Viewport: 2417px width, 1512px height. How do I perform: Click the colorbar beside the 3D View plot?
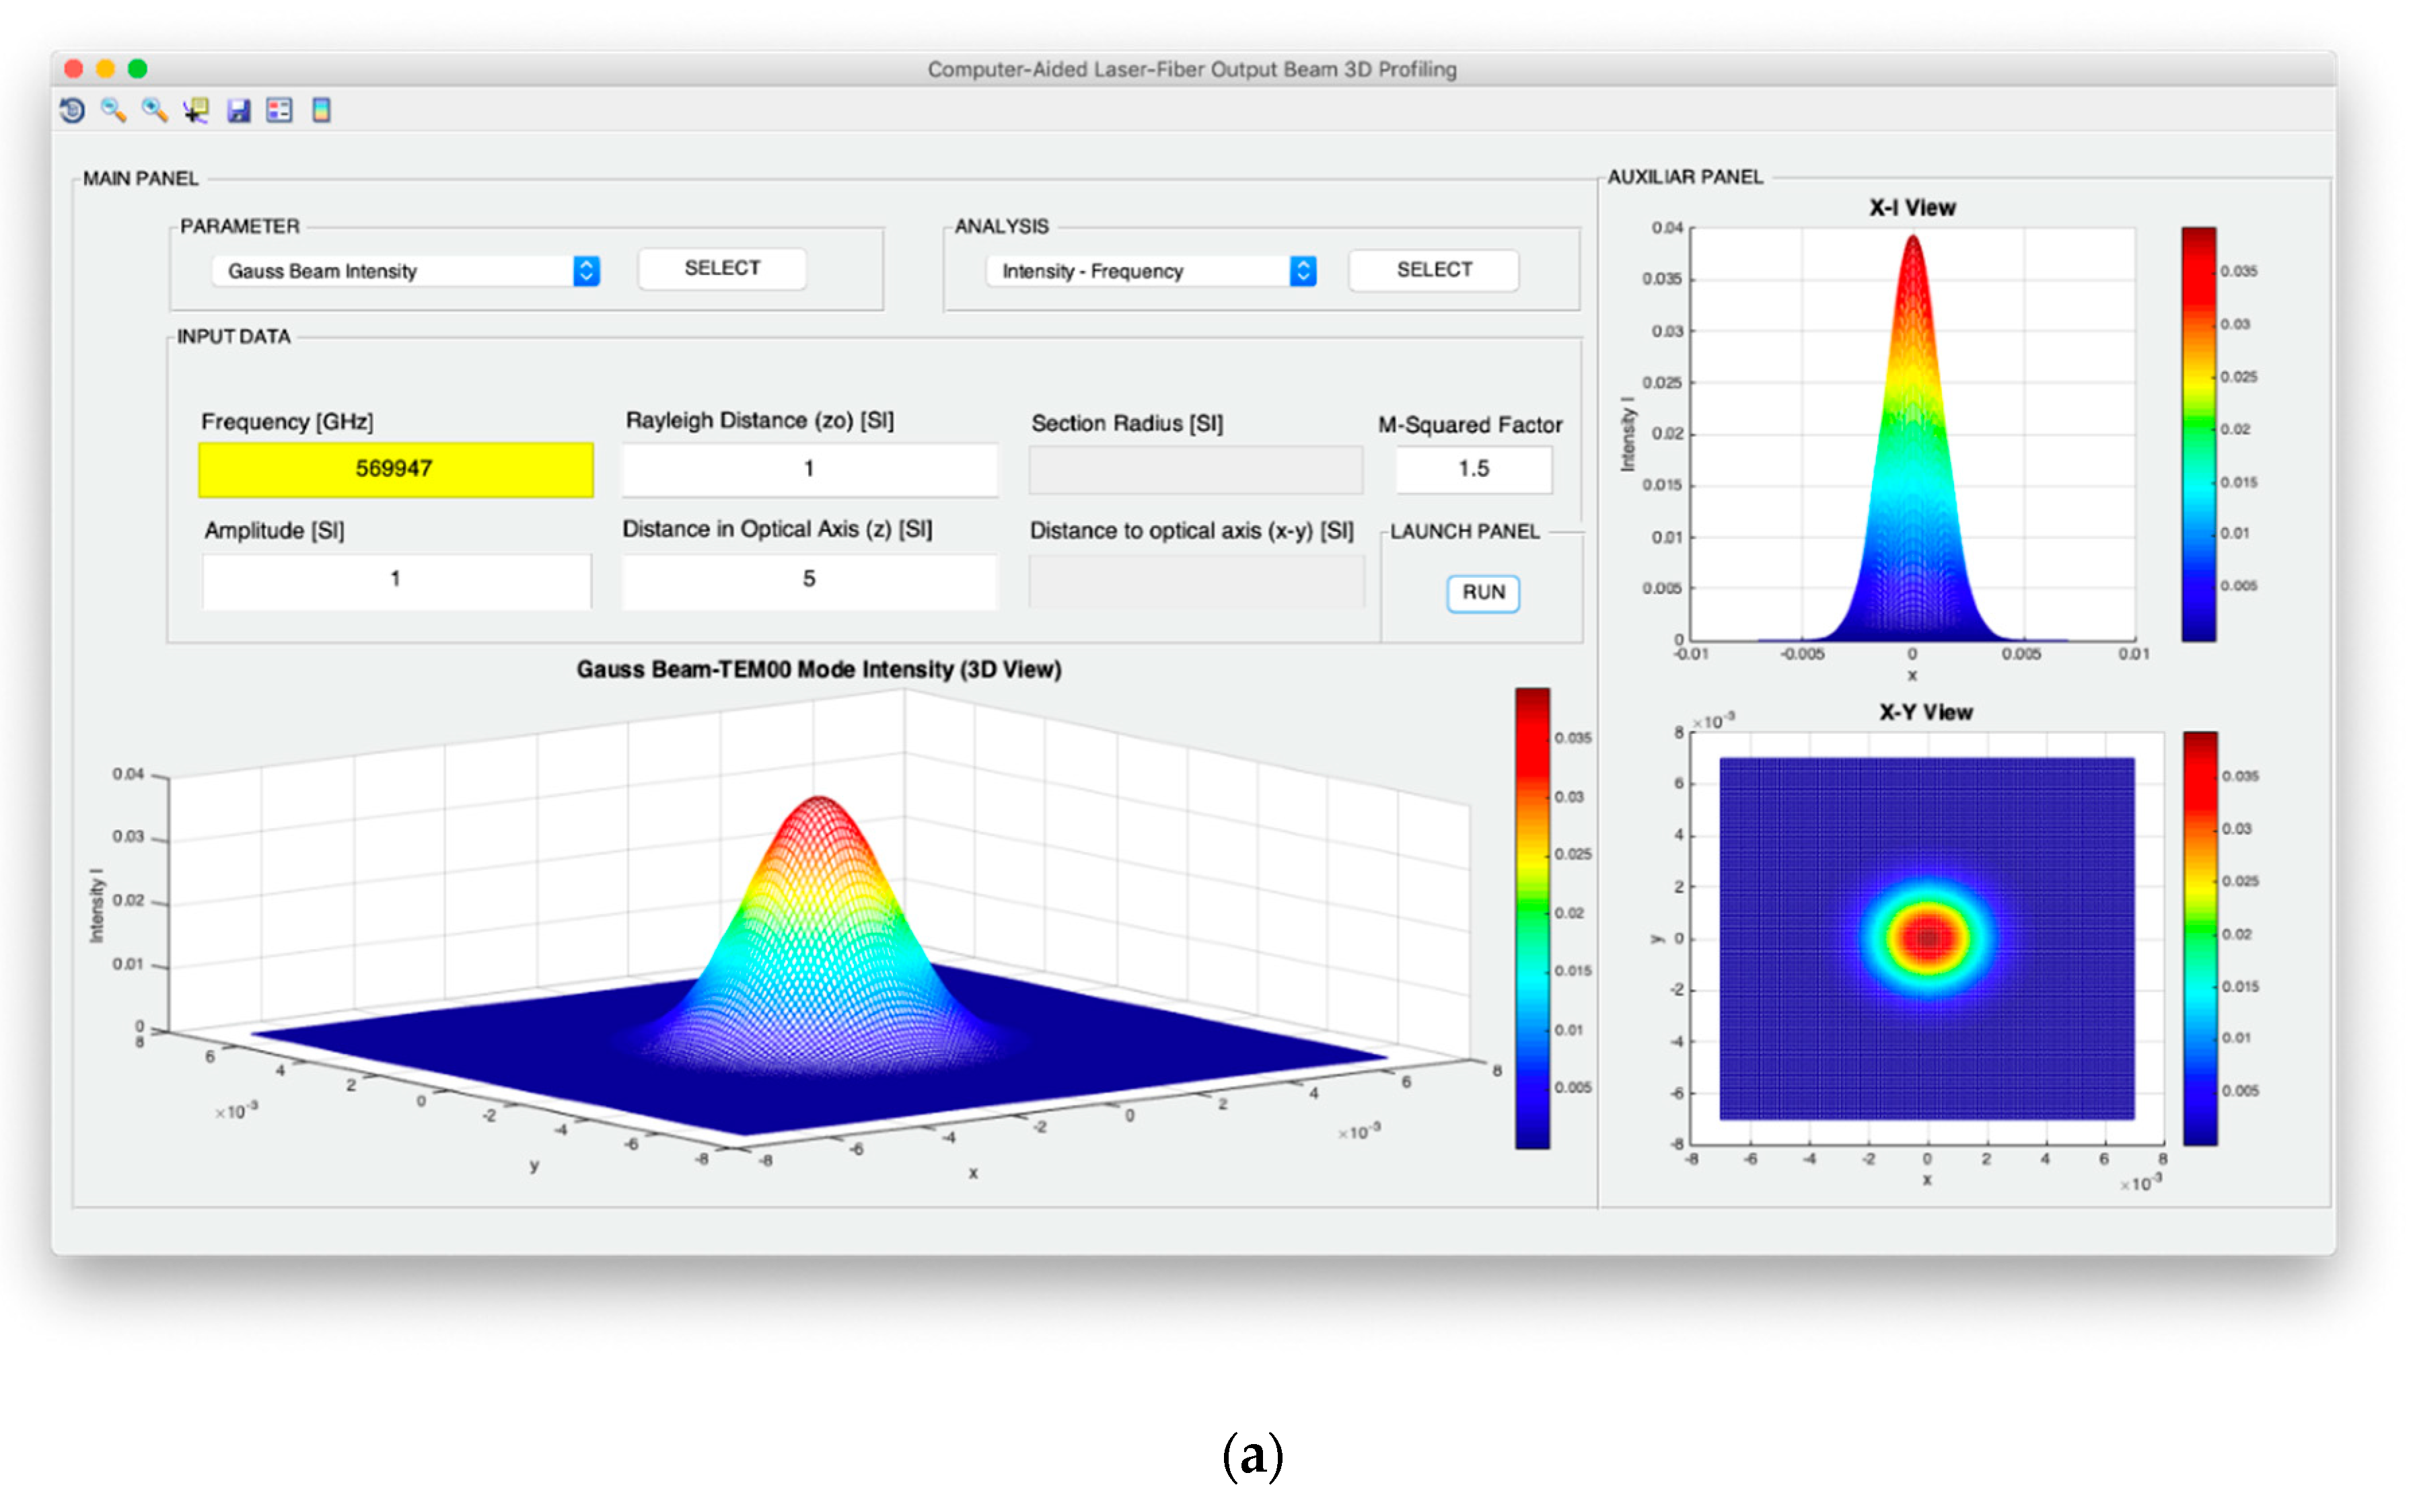tap(1531, 917)
